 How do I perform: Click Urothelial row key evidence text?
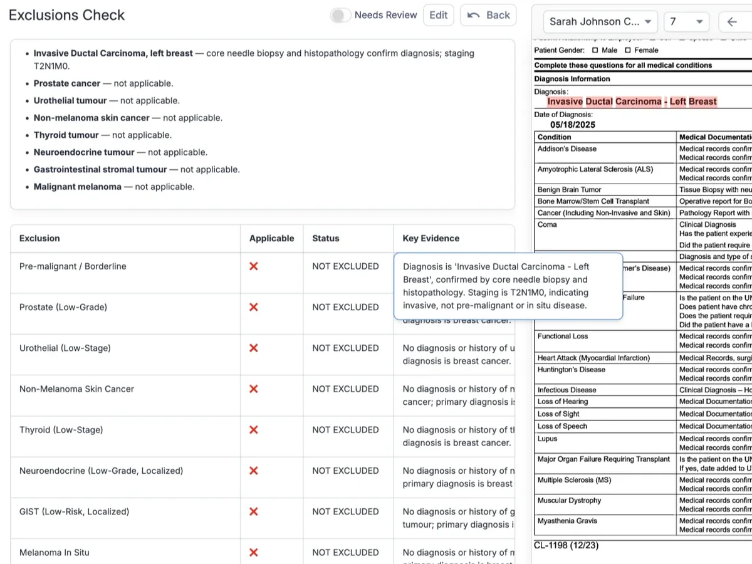coord(459,355)
